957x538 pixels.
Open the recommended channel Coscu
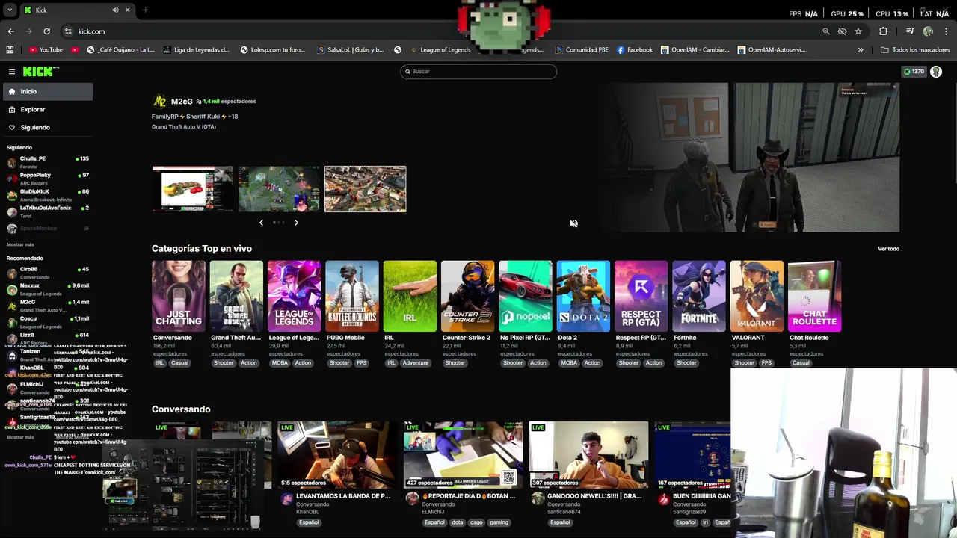(x=46, y=321)
